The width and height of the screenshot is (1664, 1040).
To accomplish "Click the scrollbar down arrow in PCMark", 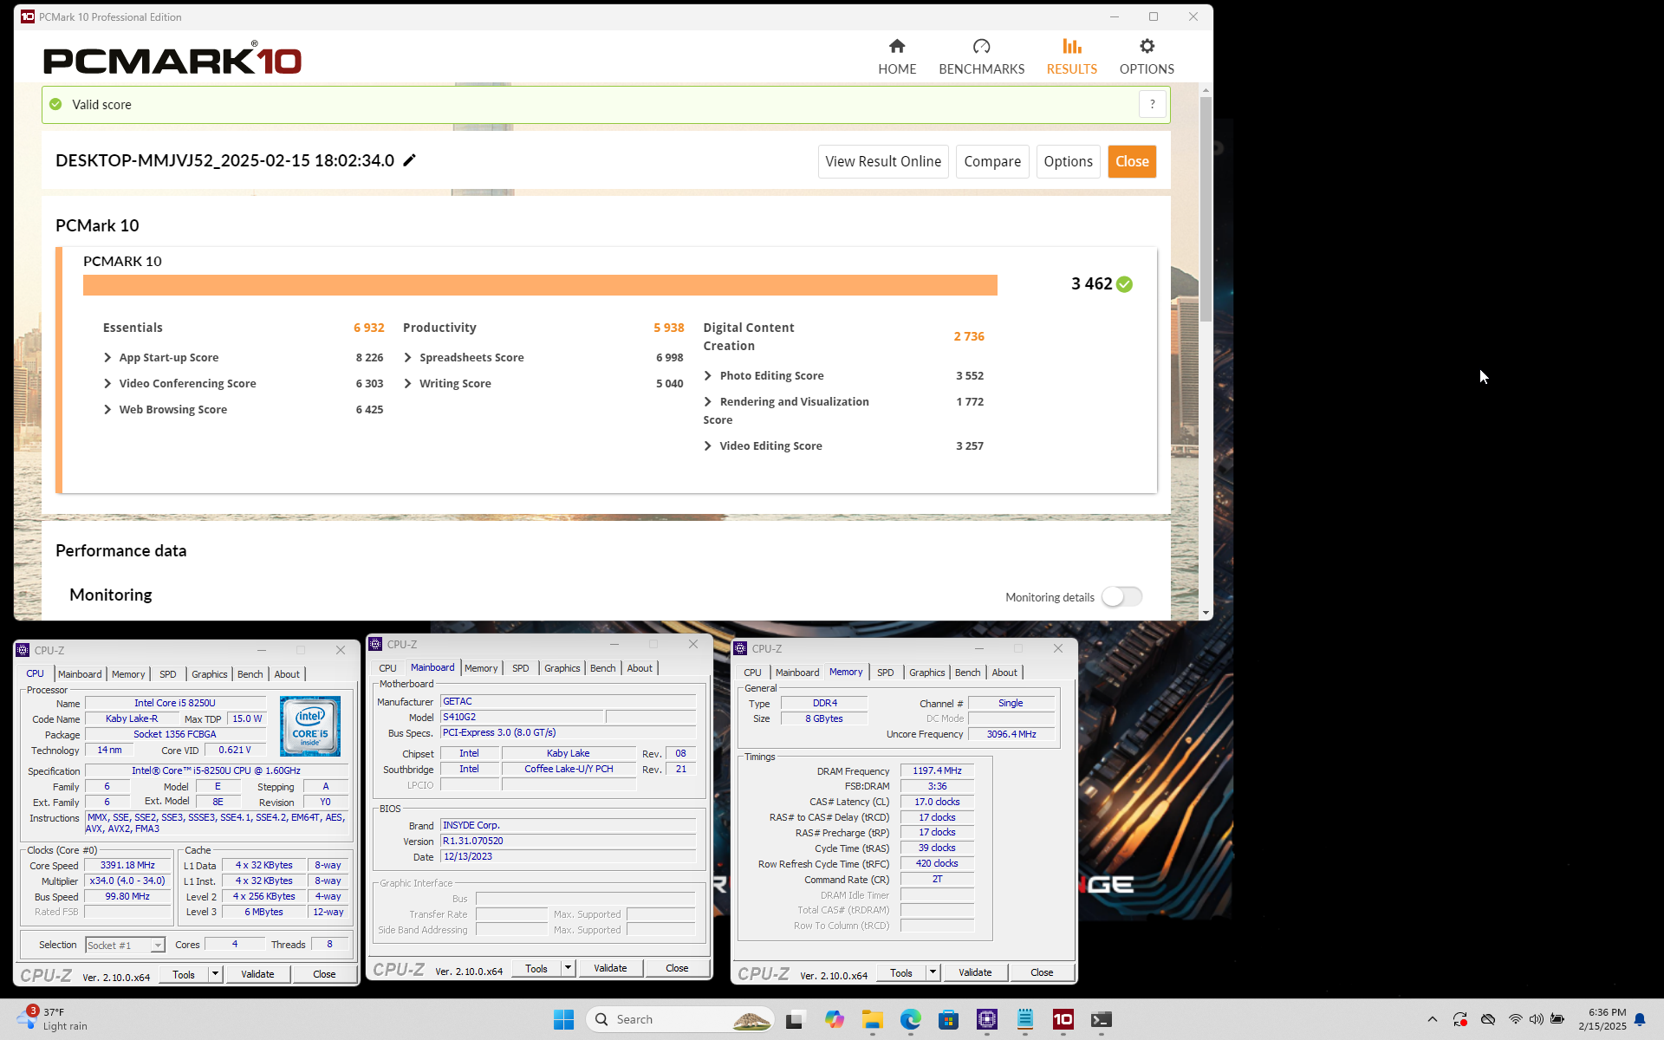I will click(x=1206, y=613).
